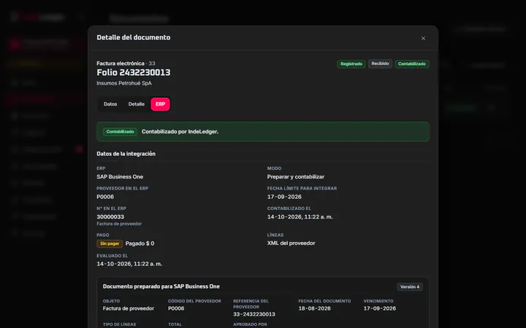This screenshot has width=526, height=328.
Task: Click the ERP value SAP Business One
Action: pyautogui.click(x=120, y=176)
